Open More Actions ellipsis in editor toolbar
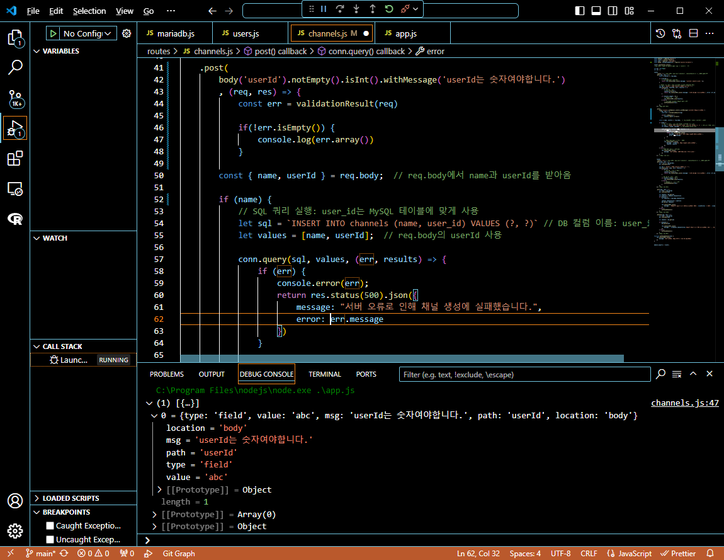This screenshot has width=724, height=560. pyautogui.click(x=710, y=33)
